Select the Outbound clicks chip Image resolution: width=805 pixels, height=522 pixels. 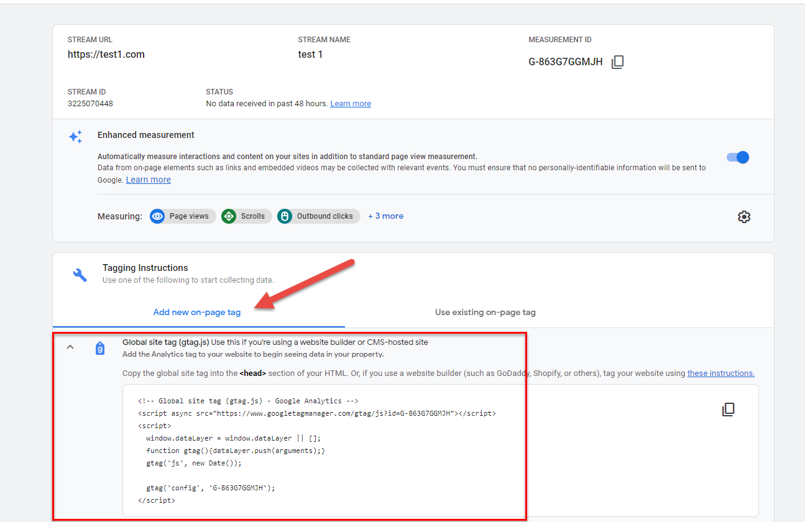pyautogui.click(x=319, y=216)
